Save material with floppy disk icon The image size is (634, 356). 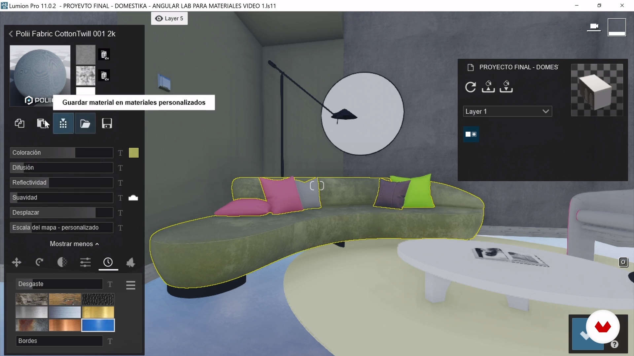point(107,123)
